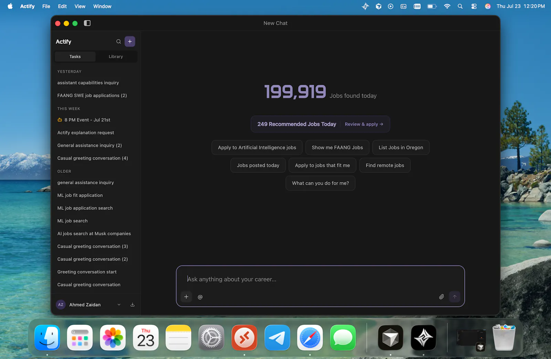
Task: Click List Jobs in Oregon
Action: (401, 147)
